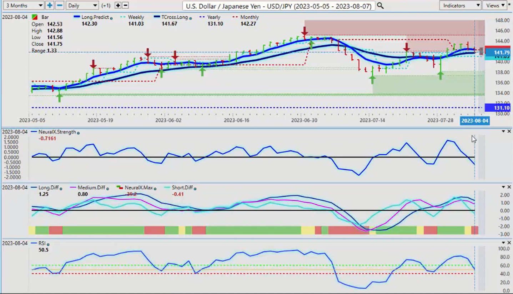Select the Short.Diff legend label

tap(182, 188)
